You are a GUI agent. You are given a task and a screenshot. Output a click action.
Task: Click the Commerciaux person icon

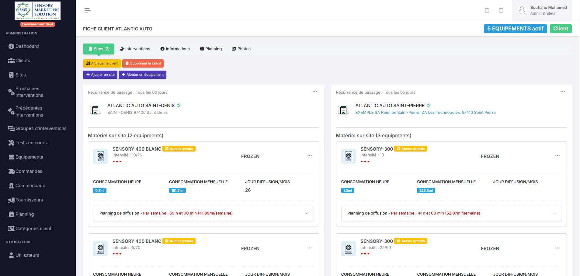click(11, 186)
